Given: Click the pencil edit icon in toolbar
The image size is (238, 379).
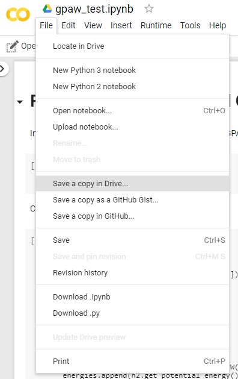Looking at the screenshot, I should coord(12,46).
